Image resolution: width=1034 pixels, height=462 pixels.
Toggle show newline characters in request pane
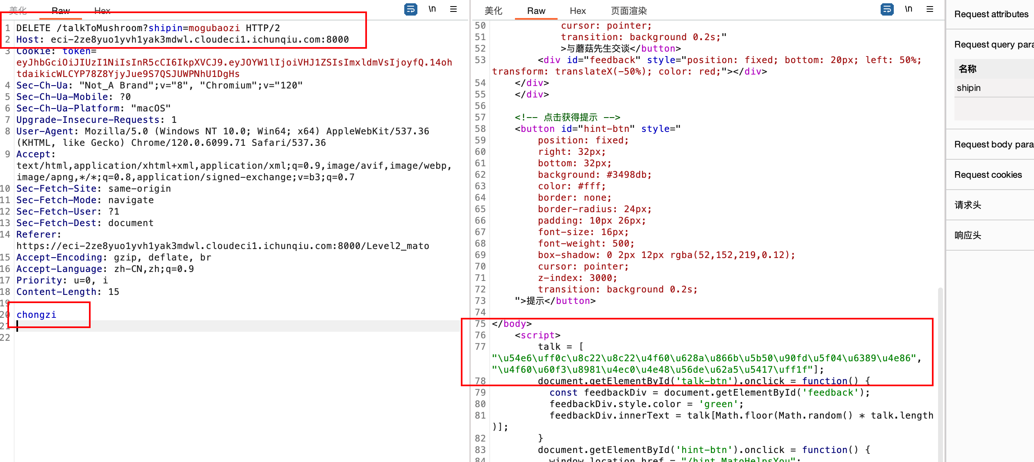(x=432, y=9)
